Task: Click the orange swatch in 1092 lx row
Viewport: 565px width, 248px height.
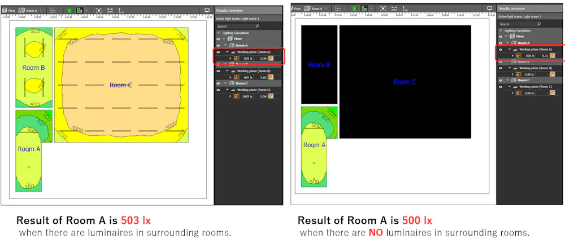Action: (271, 96)
